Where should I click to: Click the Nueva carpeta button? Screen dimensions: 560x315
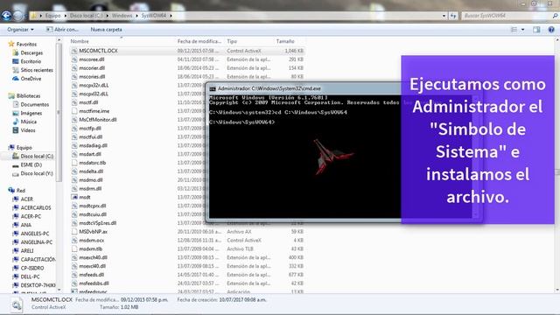coord(106,30)
